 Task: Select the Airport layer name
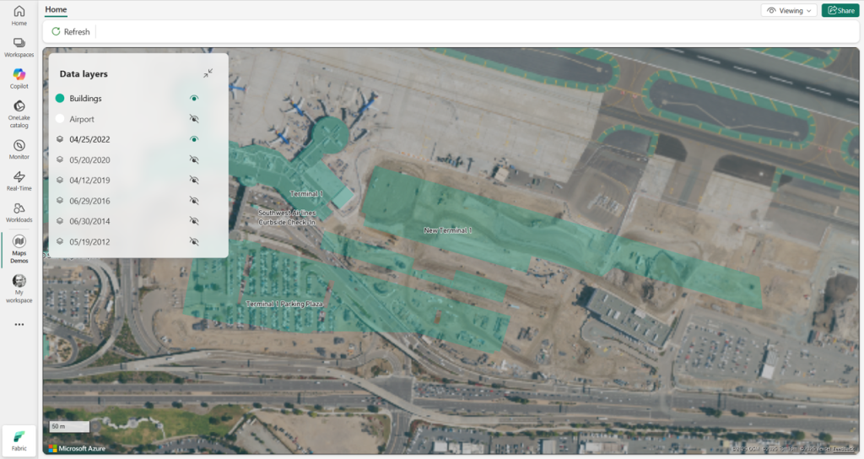[82, 119]
